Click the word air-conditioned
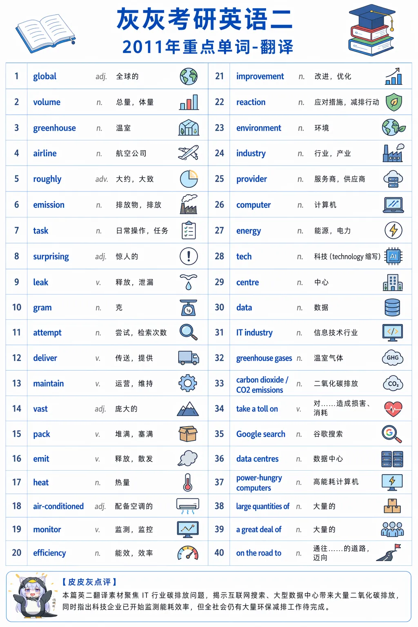418x627 pixels. (58, 506)
